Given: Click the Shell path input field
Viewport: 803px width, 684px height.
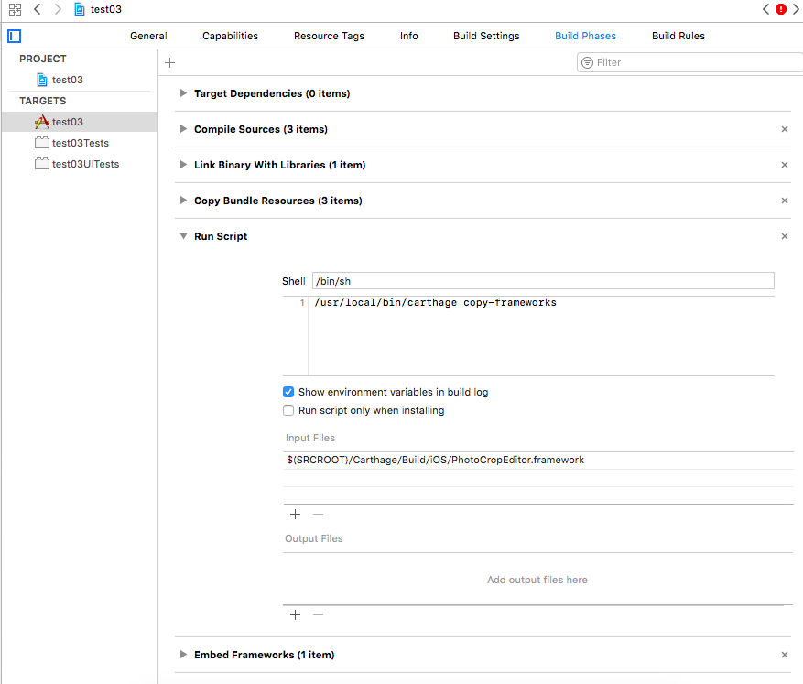Looking at the screenshot, I should click(x=542, y=281).
